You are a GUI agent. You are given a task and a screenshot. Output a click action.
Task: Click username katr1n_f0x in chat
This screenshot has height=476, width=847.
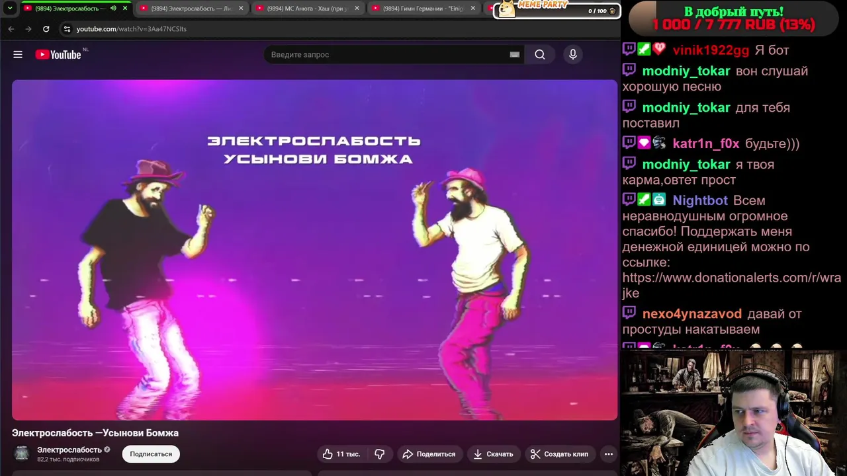coord(706,143)
